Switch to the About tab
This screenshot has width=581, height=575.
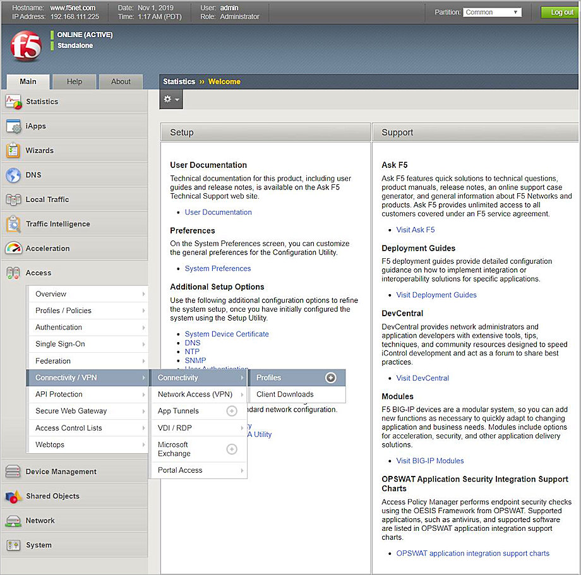pos(120,81)
